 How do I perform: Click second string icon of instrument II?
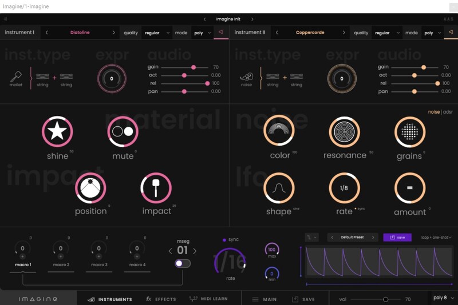coord(297,77)
